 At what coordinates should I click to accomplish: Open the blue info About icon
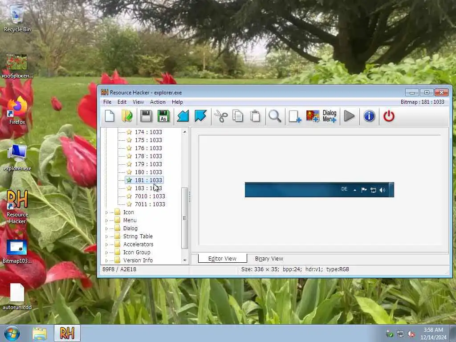click(369, 116)
